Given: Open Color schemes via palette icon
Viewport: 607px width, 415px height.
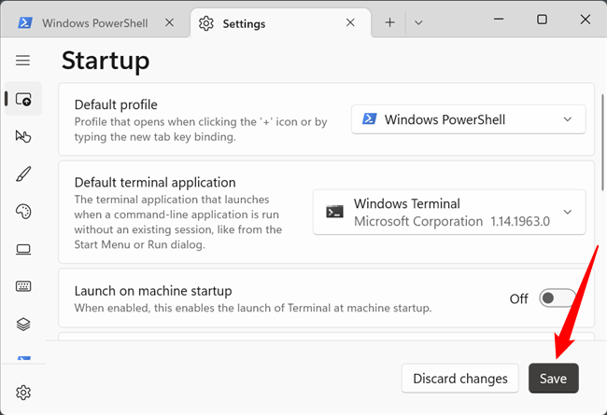Looking at the screenshot, I should (x=23, y=212).
